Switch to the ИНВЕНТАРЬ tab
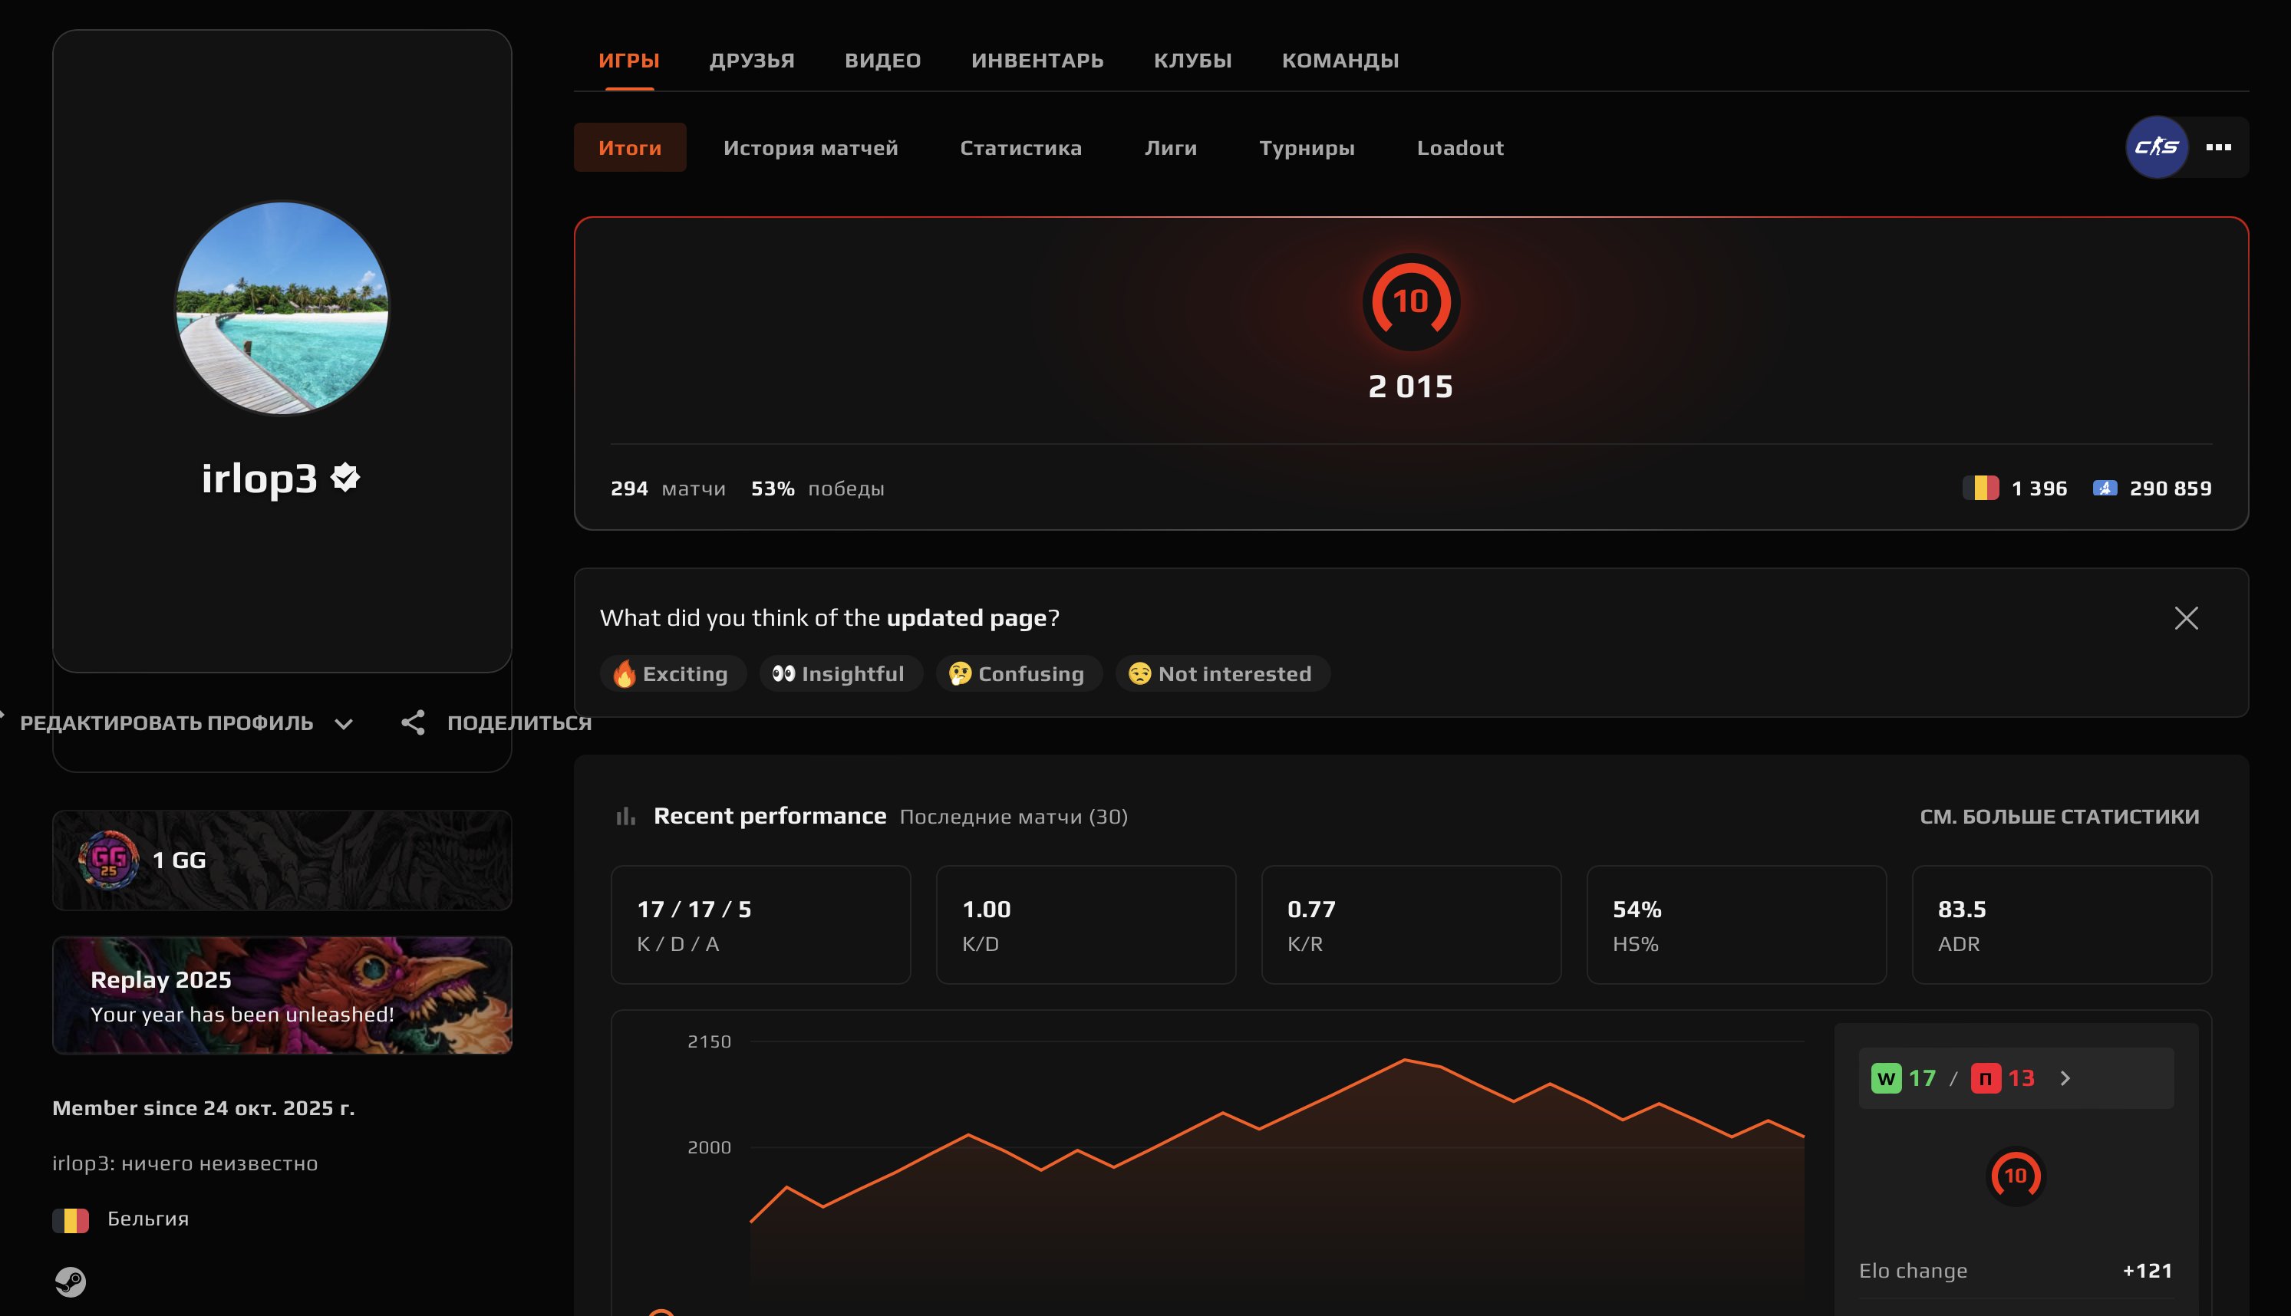Screen dimensions: 2291x1316 (1038, 60)
